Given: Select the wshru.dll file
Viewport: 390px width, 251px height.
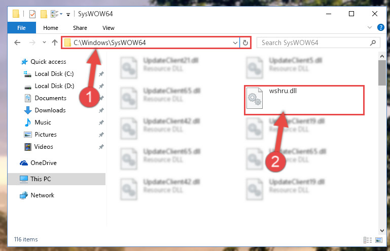Looking at the screenshot, I should tap(304, 100).
